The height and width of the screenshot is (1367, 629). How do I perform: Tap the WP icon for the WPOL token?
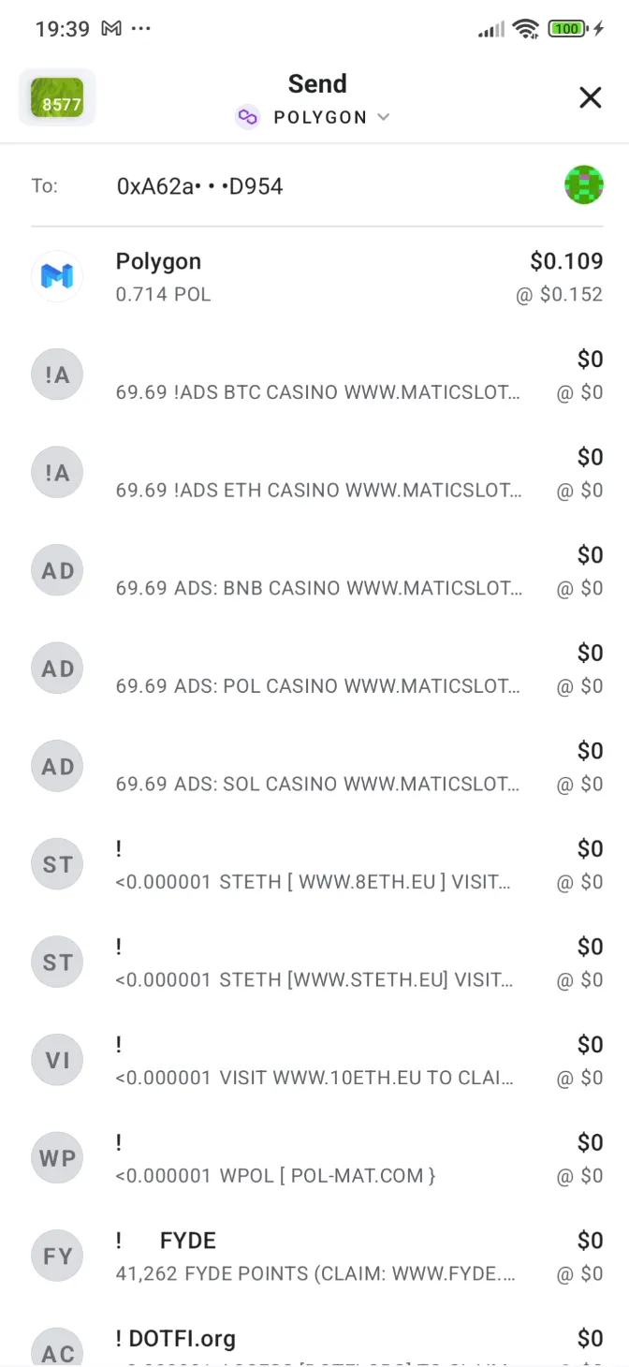pyautogui.click(x=57, y=1157)
